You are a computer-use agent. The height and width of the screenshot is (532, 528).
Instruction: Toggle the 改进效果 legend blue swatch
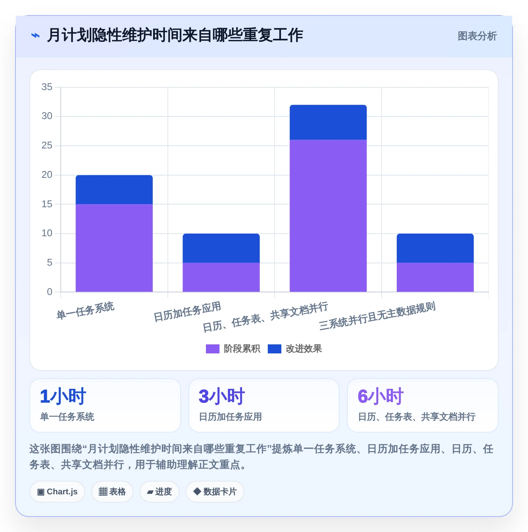(x=275, y=349)
